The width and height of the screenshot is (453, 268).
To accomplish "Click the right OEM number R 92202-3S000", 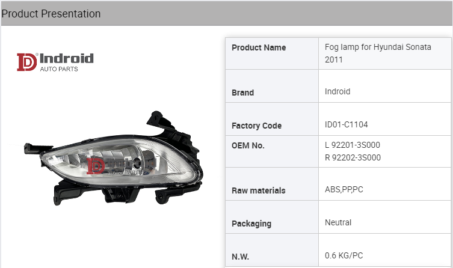I will point(353,158).
